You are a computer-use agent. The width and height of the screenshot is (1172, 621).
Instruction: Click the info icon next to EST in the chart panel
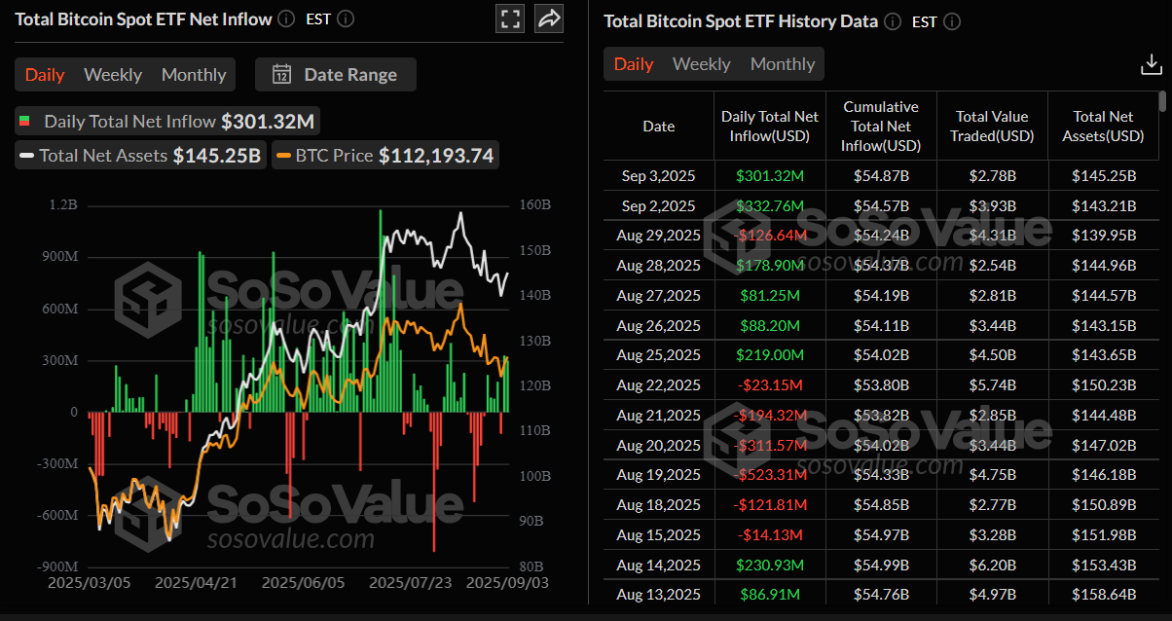pyautogui.click(x=346, y=18)
